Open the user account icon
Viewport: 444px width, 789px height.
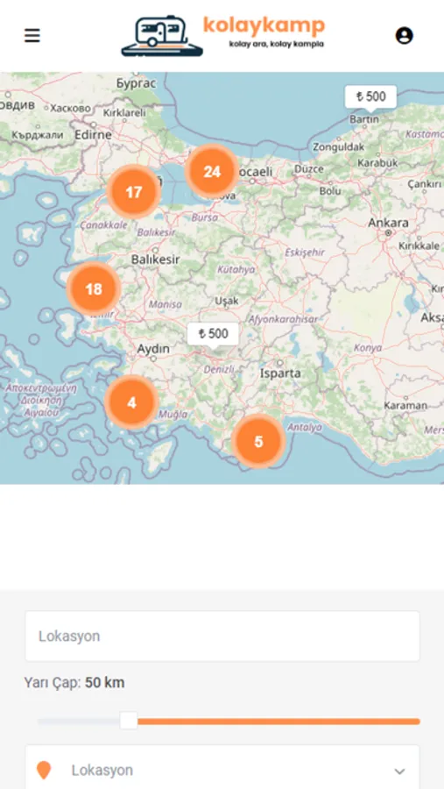point(405,36)
